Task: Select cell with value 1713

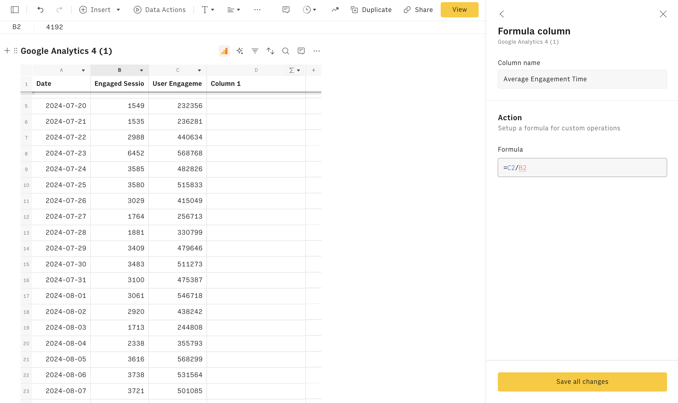Action: point(119,328)
